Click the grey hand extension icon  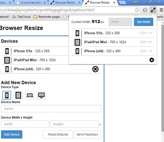[x=145, y=10]
